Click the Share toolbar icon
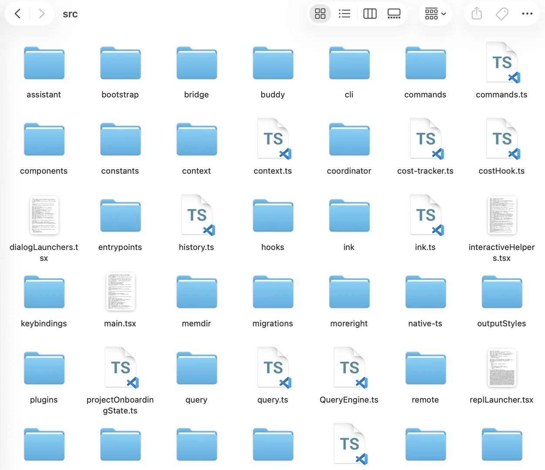The width and height of the screenshot is (545, 470). coord(477,14)
